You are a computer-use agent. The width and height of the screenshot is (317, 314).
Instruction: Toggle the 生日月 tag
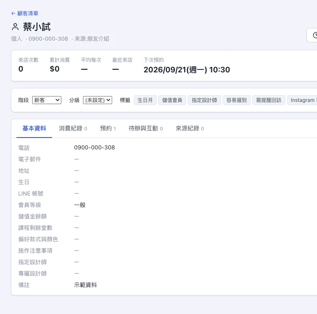pyautogui.click(x=145, y=100)
